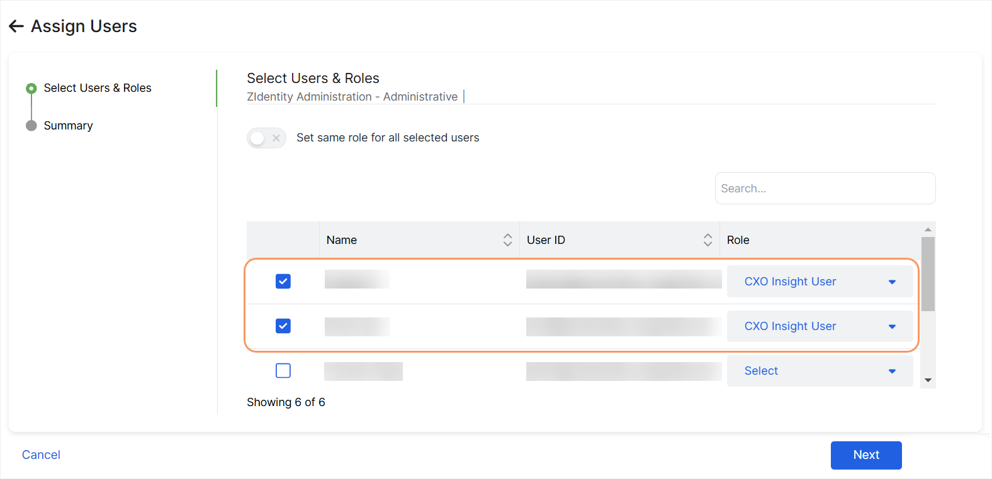Image resolution: width=992 pixels, height=479 pixels.
Task: Open the first row CXO Insight User role dropdown
Action: (x=820, y=282)
